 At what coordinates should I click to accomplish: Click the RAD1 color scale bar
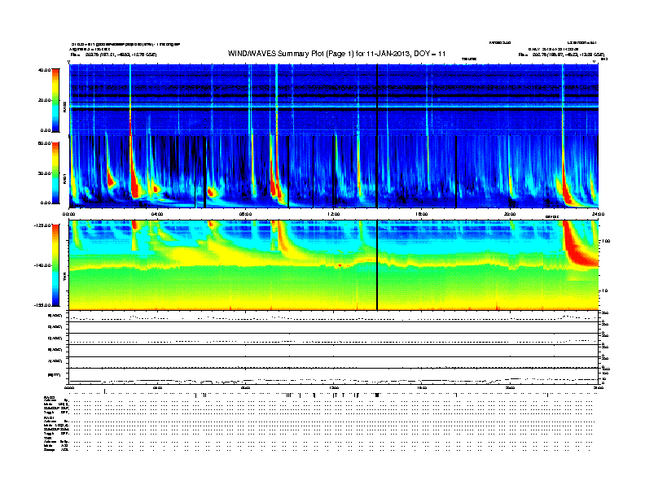[55, 173]
